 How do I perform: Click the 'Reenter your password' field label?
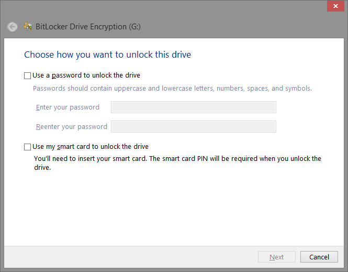point(72,127)
